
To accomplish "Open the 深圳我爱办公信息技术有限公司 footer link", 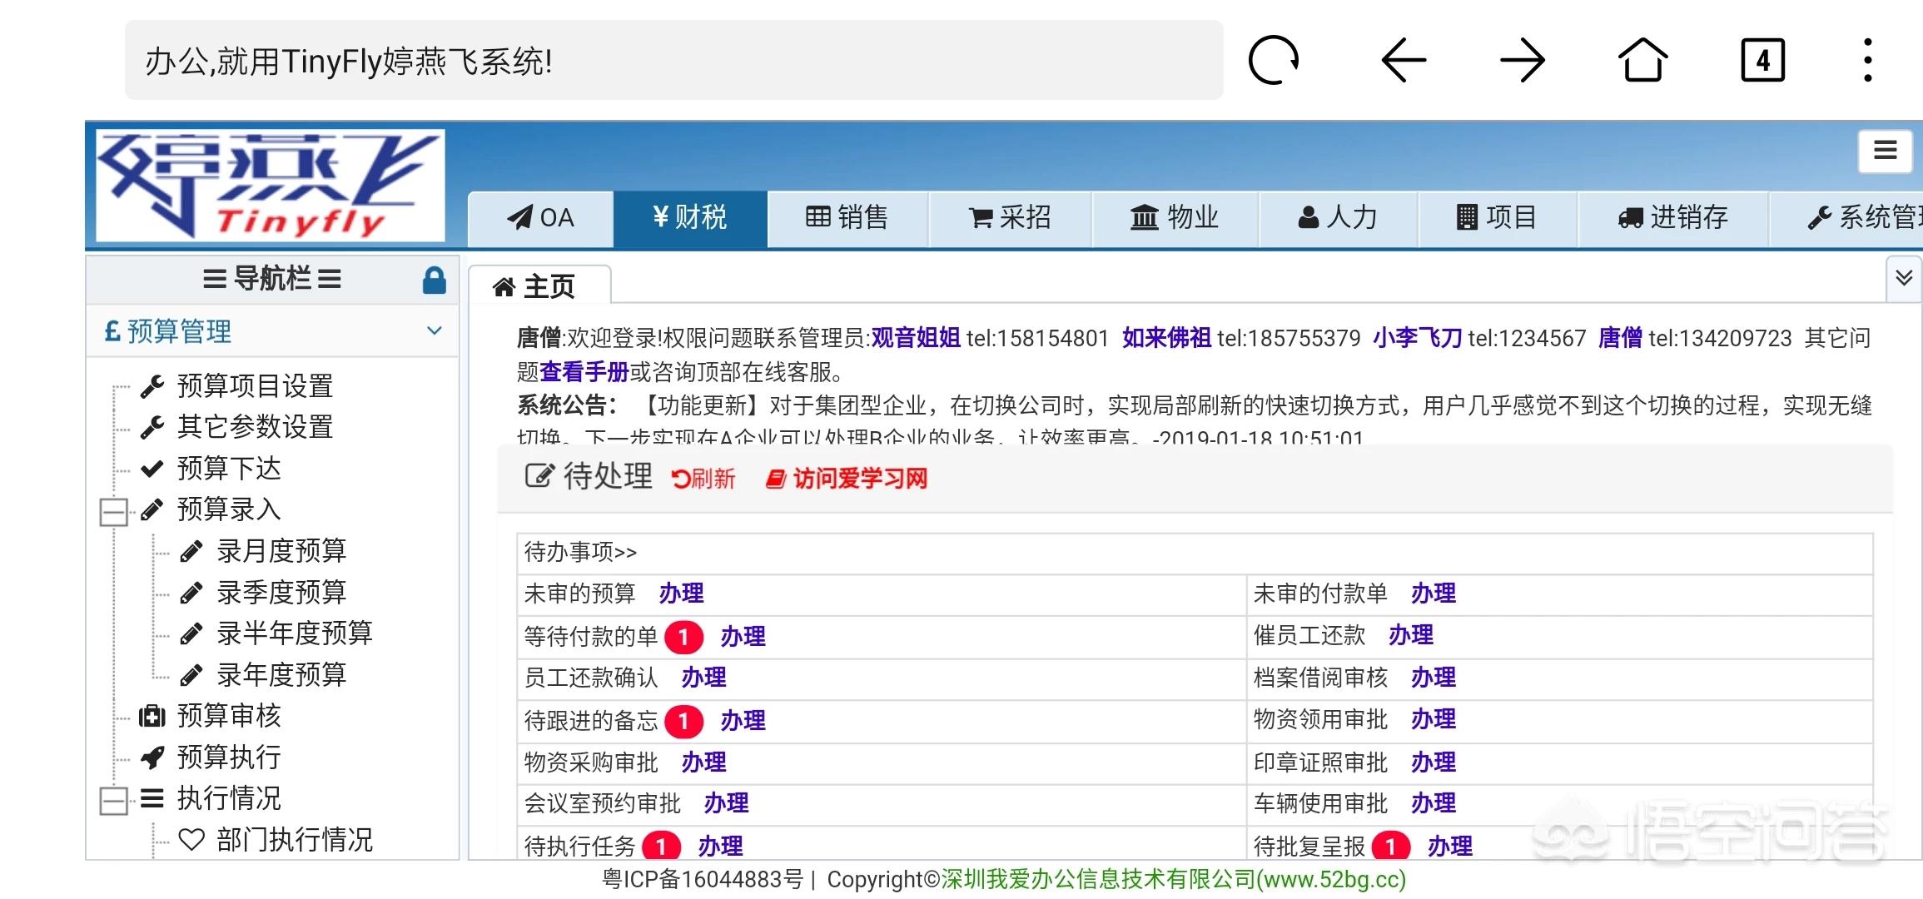I will click(1174, 880).
